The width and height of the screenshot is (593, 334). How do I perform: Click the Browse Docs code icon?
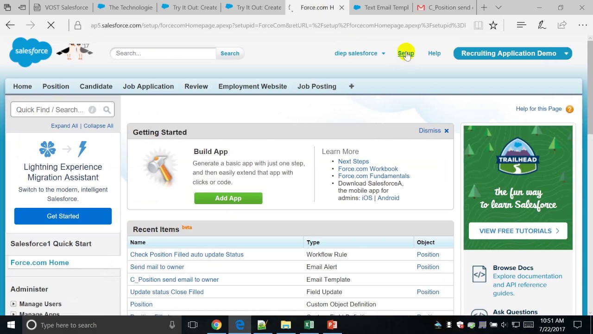point(479,274)
